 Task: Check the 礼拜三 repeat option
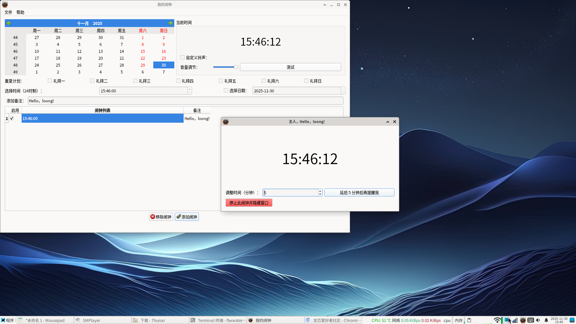(x=135, y=81)
